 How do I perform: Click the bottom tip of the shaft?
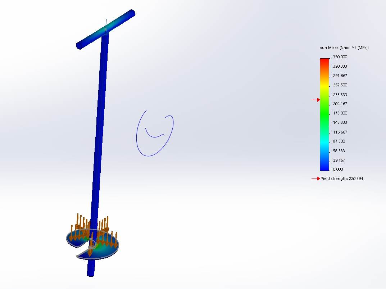pos(91,274)
